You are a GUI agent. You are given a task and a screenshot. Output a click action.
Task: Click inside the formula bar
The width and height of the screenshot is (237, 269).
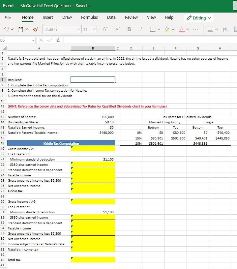pyautogui.click(x=150, y=40)
